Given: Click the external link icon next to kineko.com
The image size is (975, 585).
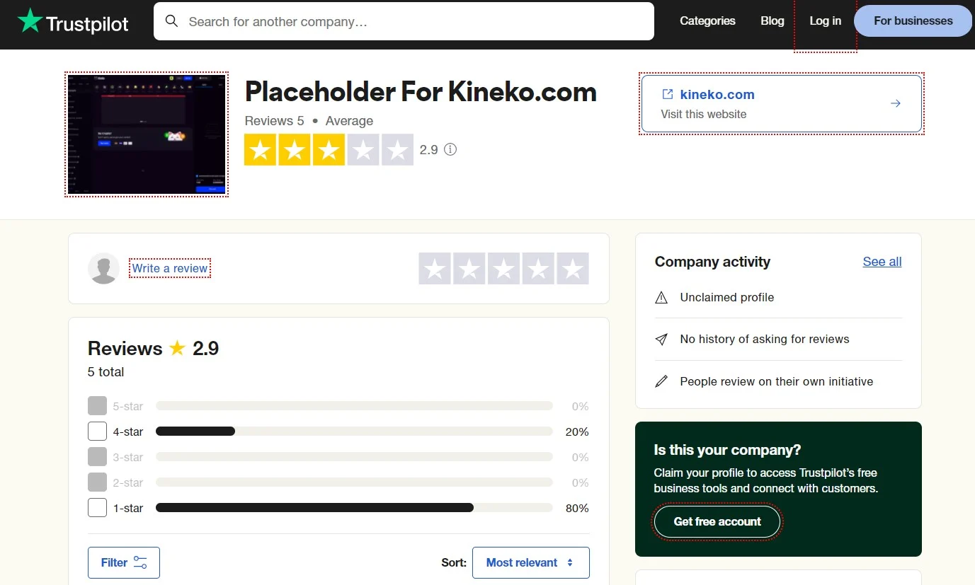Looking at the screenshot, I should coord(666,94).
